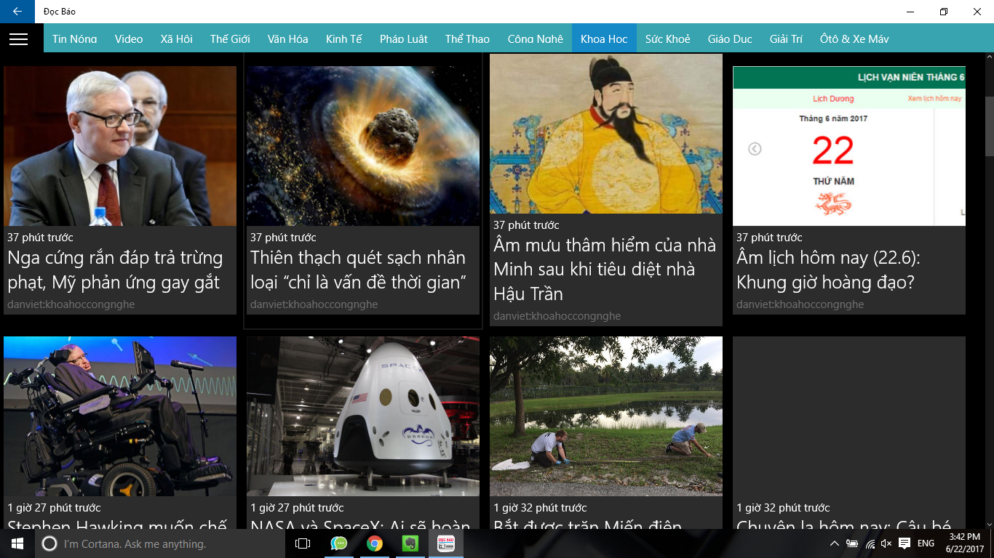
Task: Open Google Chrome from the taskbar
Action: point(375,543)
